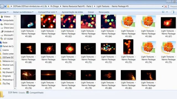The image size is (177, 99).
Task: Focus the Pesquisar search field
Action: pyautogui.click(x=173, y=6)
